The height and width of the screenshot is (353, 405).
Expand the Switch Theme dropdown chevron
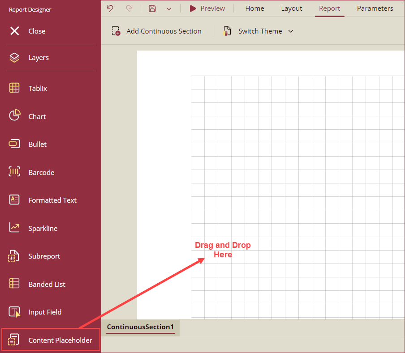[x=291, y=31]
